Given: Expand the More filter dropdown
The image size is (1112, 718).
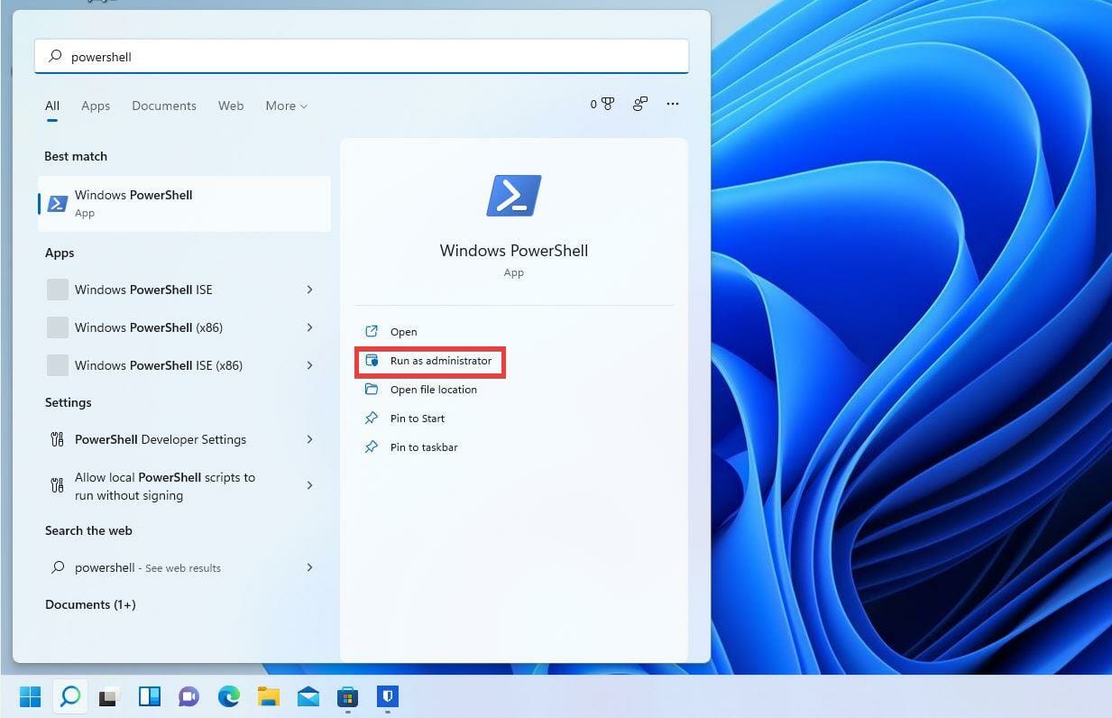Looking at the screenshot, I should [287, 106].
